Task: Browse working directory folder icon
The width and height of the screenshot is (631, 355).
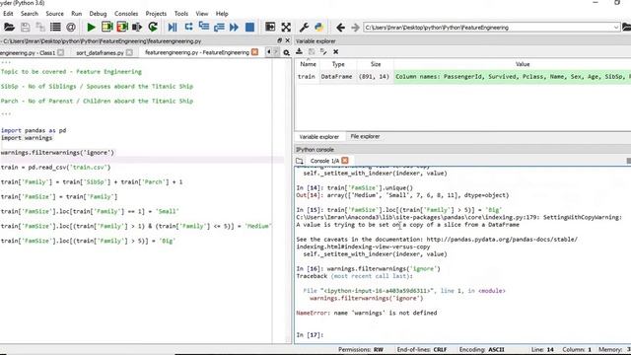Action: [626, 28]
